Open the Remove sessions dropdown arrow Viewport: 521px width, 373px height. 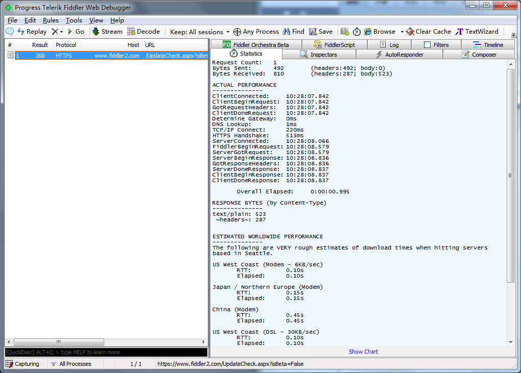click(x=61, y=32)
